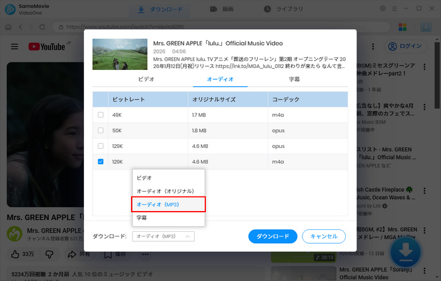This screenshot has width=441, height=281.
Task: Click the browser forward arrow
Action: [x=31, y=27]
